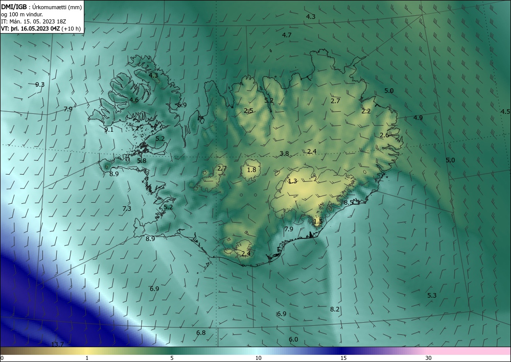This screenshot has height=362, width=511.
Task: Click the 4.7 value north of Iceland
Action: pyautogui.click(x=287, y=35)
